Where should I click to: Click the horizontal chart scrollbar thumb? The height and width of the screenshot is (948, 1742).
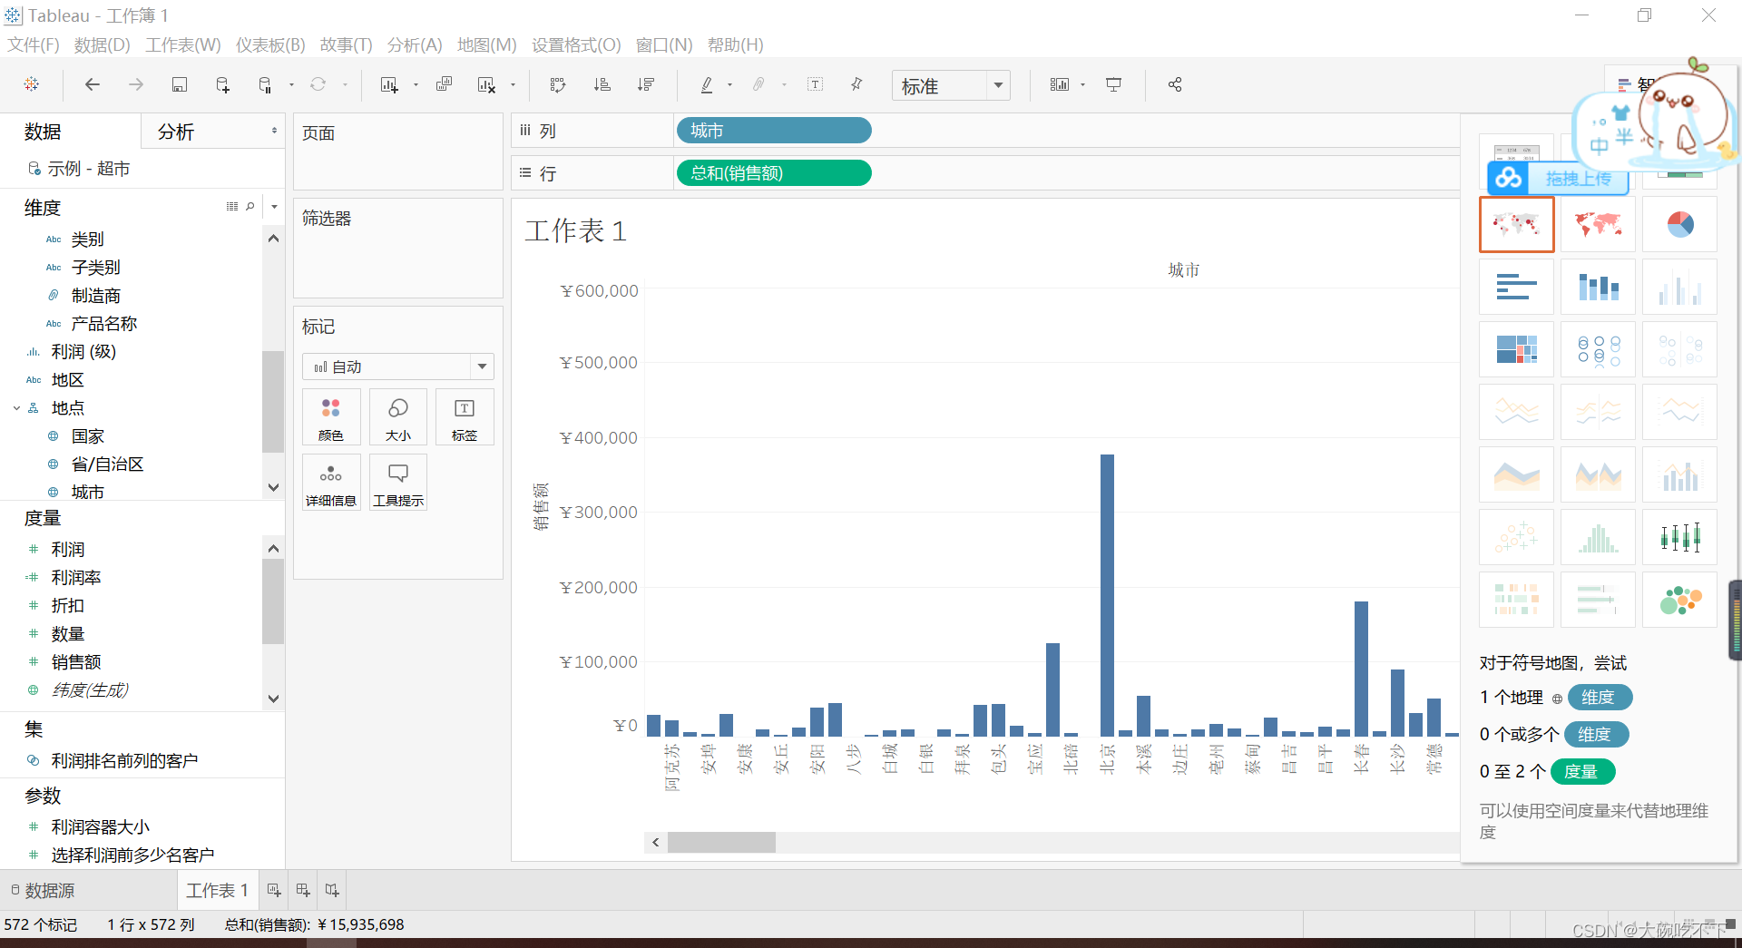(721, 842)
